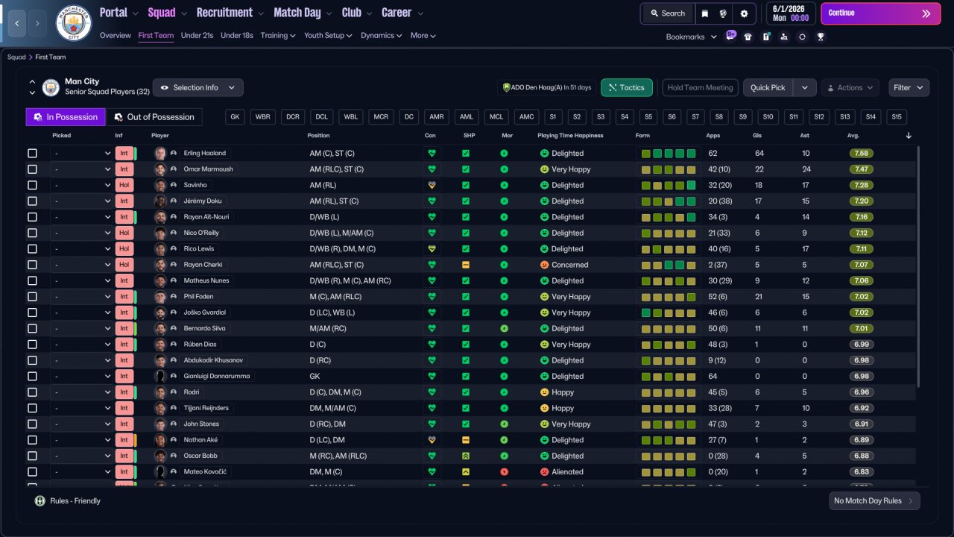Go back with the left arrow button
Screen dimensions: 954x537
[x=16, y=23]
